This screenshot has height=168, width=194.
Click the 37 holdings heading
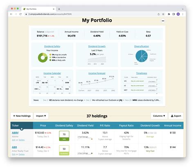(97, 116)
